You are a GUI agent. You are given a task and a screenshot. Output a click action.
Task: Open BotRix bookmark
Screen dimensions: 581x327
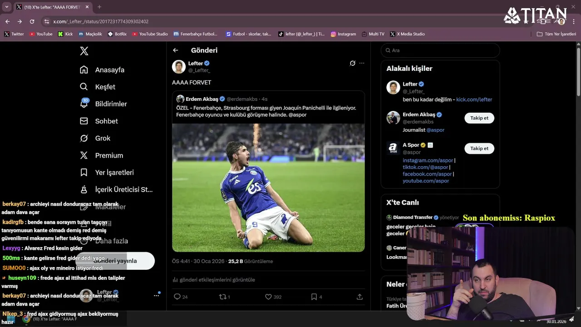point(117,34)
